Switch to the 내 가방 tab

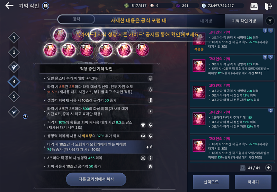click(206, 21)
